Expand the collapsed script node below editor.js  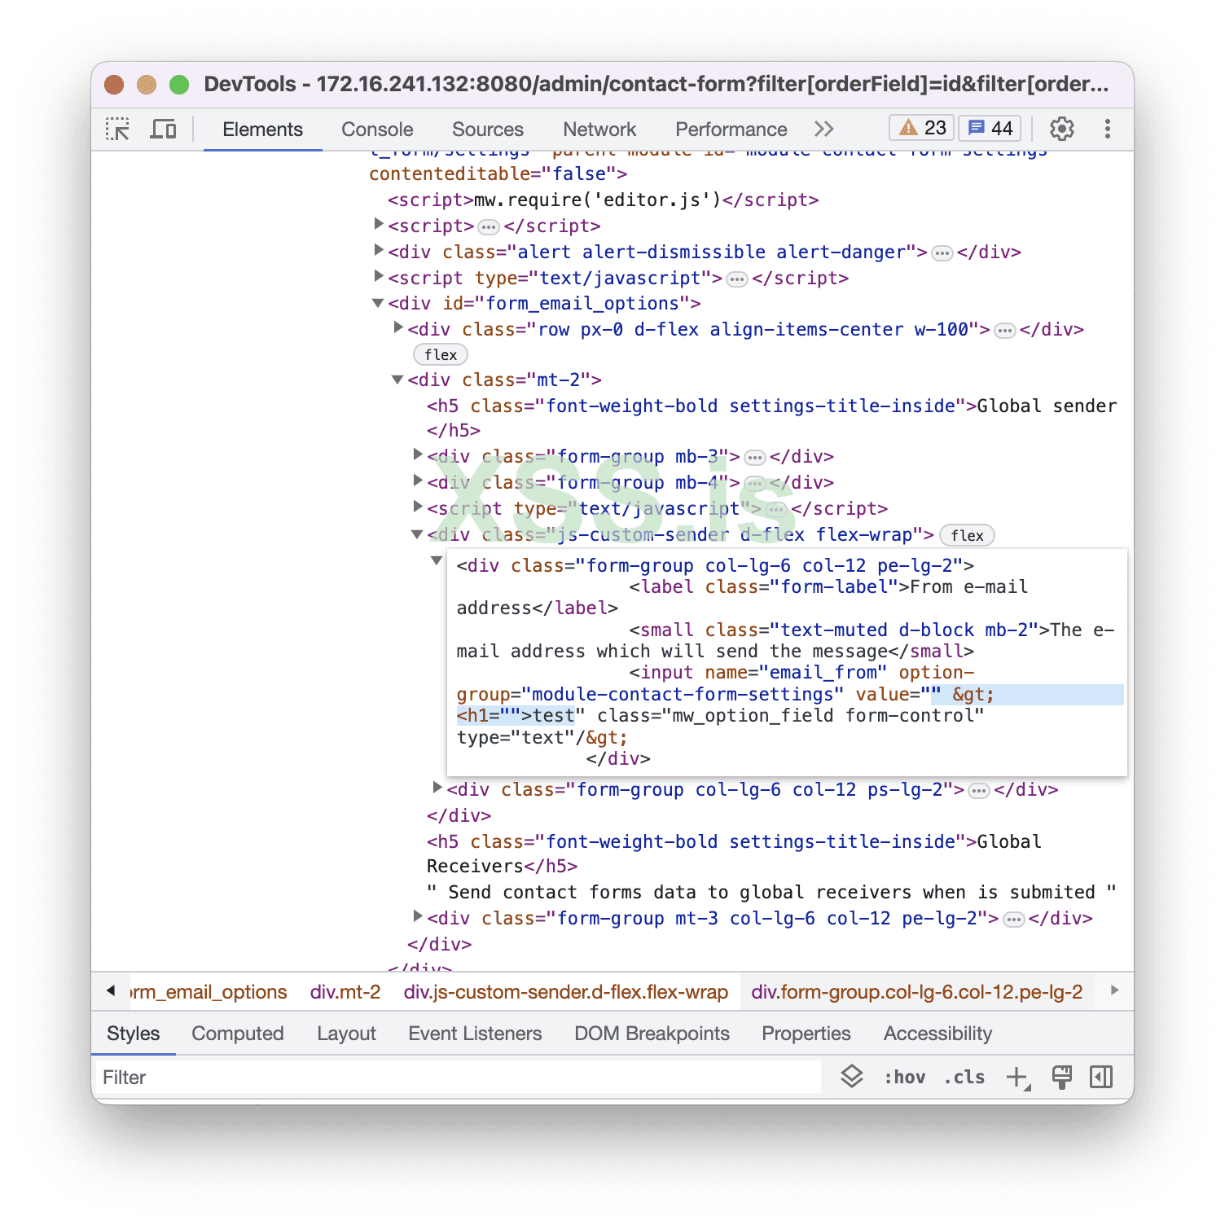pyautogui.click(x=379, y=224)
